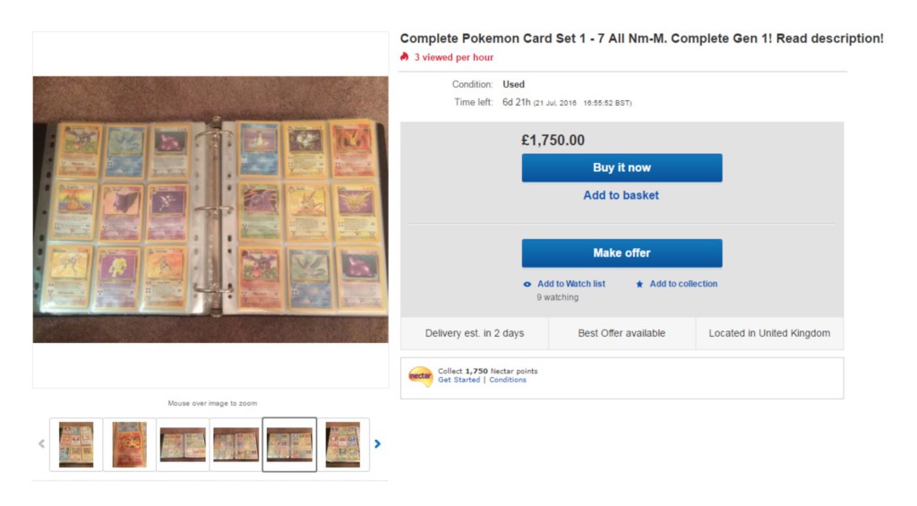Click the Add to Watch list link
This screenshot has height=506, width=917.
(x=570, y=284)
